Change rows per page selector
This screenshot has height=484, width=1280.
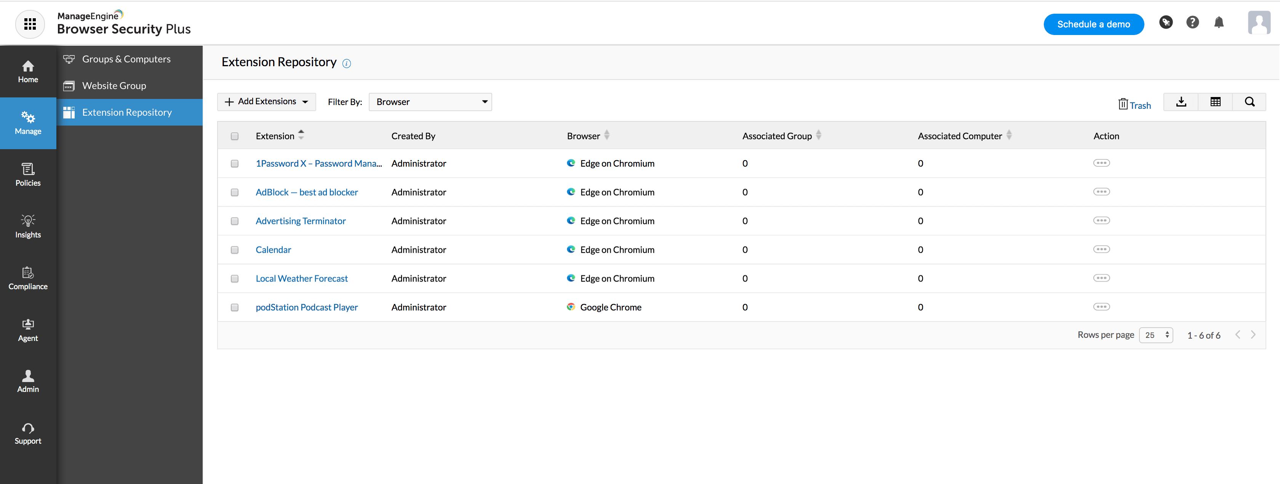point(1156,336)
